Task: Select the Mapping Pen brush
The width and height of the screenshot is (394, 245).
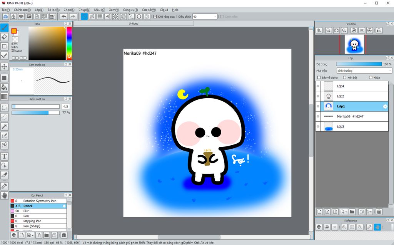Action: (38, 221)
